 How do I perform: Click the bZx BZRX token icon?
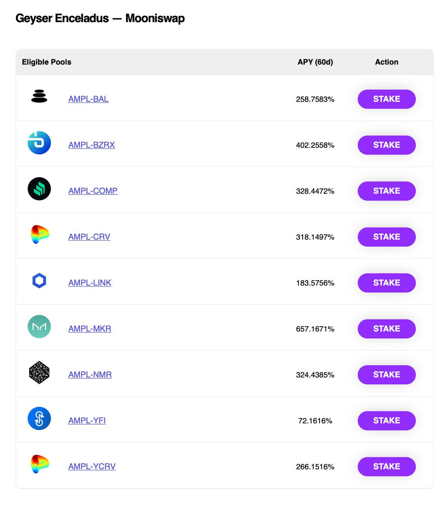(39, 143)
